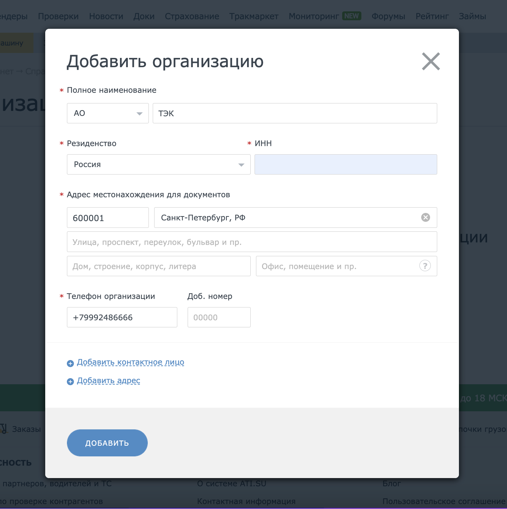Click Добавить контактное лицо link

(x=131, y=362)
